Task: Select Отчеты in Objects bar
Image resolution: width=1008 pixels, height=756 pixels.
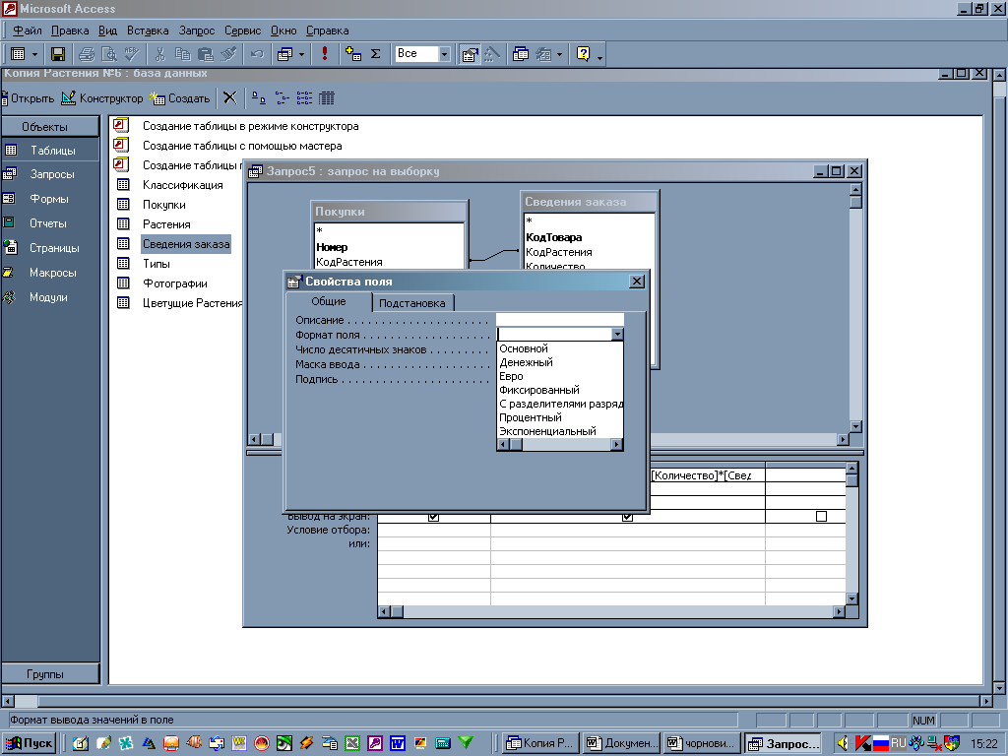Action: (50, 223)
